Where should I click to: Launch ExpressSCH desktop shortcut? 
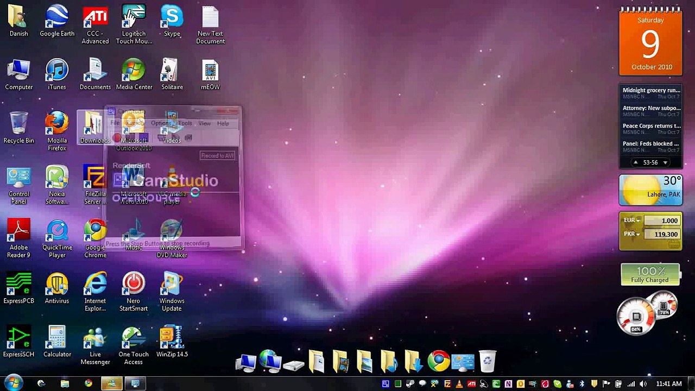coord(19,342)
